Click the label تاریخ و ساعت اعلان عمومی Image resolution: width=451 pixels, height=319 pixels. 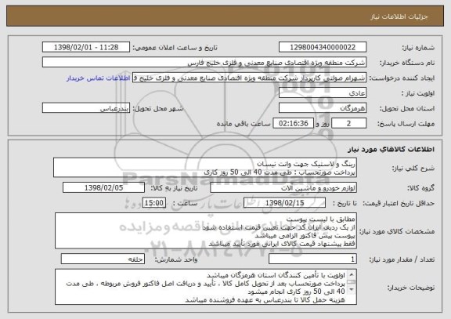[175, 48]
